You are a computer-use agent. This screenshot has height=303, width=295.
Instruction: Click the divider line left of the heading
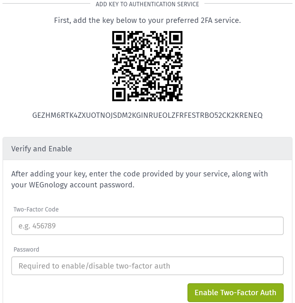(46, 3)
